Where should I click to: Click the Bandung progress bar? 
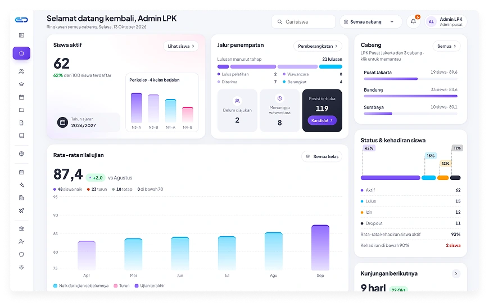coord(410,96)
